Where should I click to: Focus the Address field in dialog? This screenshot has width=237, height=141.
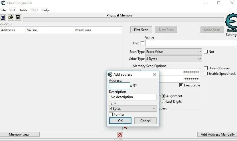(119, 86)
